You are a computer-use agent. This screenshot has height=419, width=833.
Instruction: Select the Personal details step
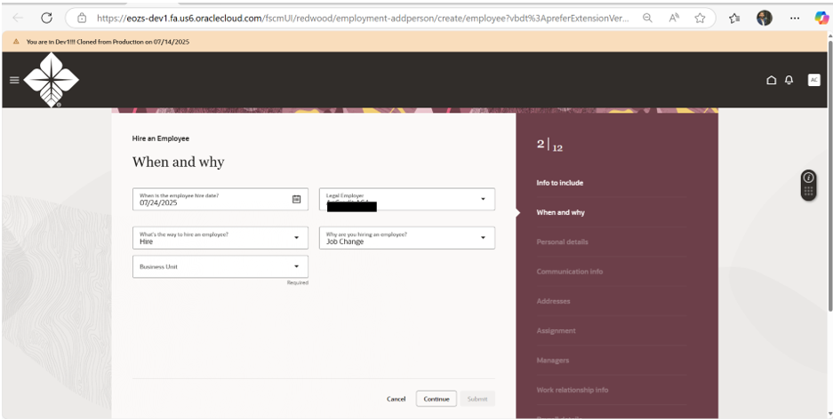(x=562, y=242)
